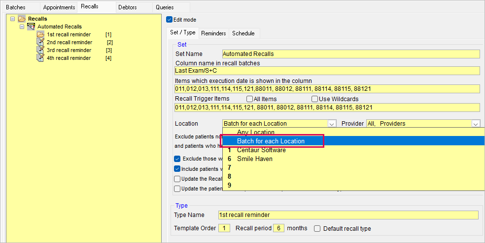
Task: Click the Column name in recall batches field
Action: [327, 71]
